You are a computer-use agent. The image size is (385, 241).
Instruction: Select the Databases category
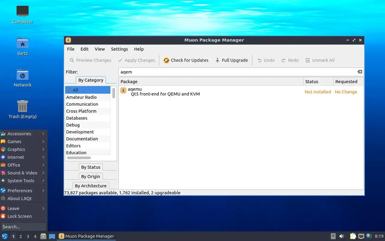[x=88, y=118]
